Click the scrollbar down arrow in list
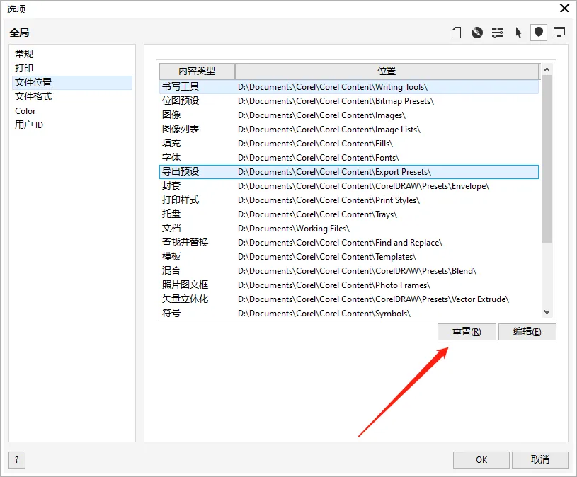577x477 pixels. (x=547, y=312)
